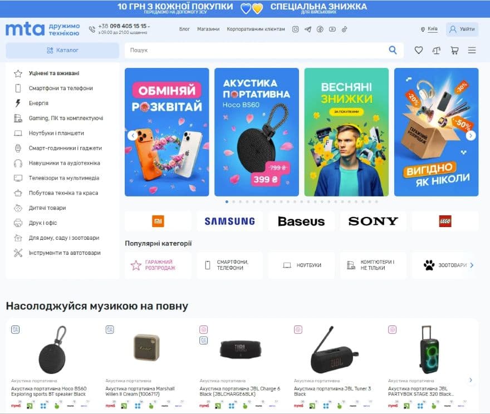Click the Увійти login button
Image resolution: width=490 pixels, height=414 pixels.
(x=462, y=29)
